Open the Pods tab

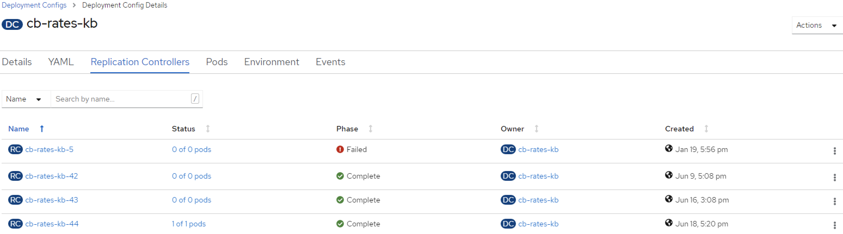point(217,62)
